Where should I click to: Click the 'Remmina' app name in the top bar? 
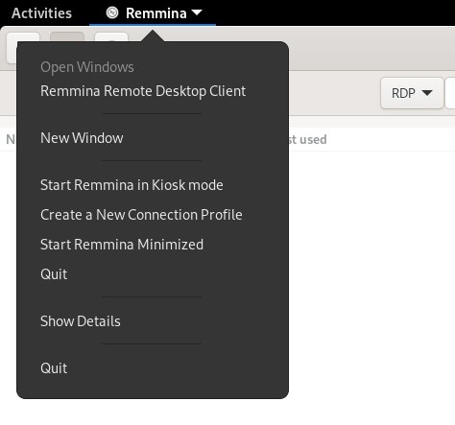click(156, 13)
